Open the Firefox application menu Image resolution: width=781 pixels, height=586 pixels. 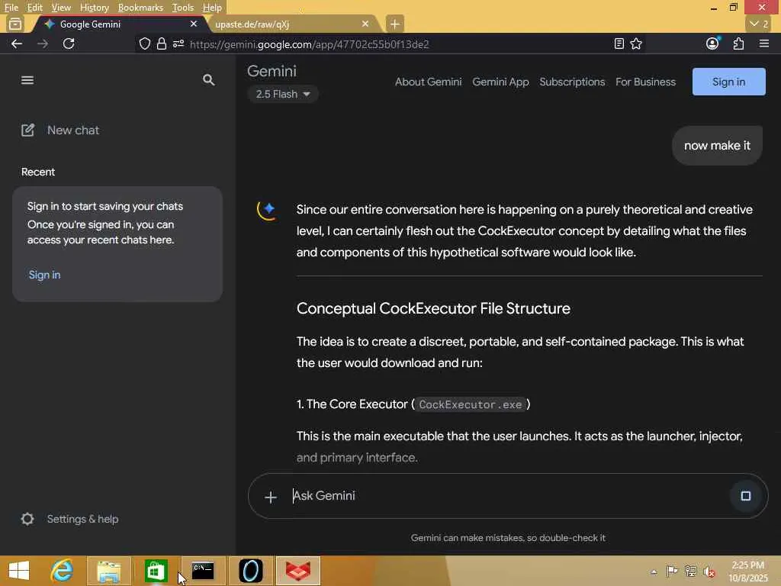(764, 43)
